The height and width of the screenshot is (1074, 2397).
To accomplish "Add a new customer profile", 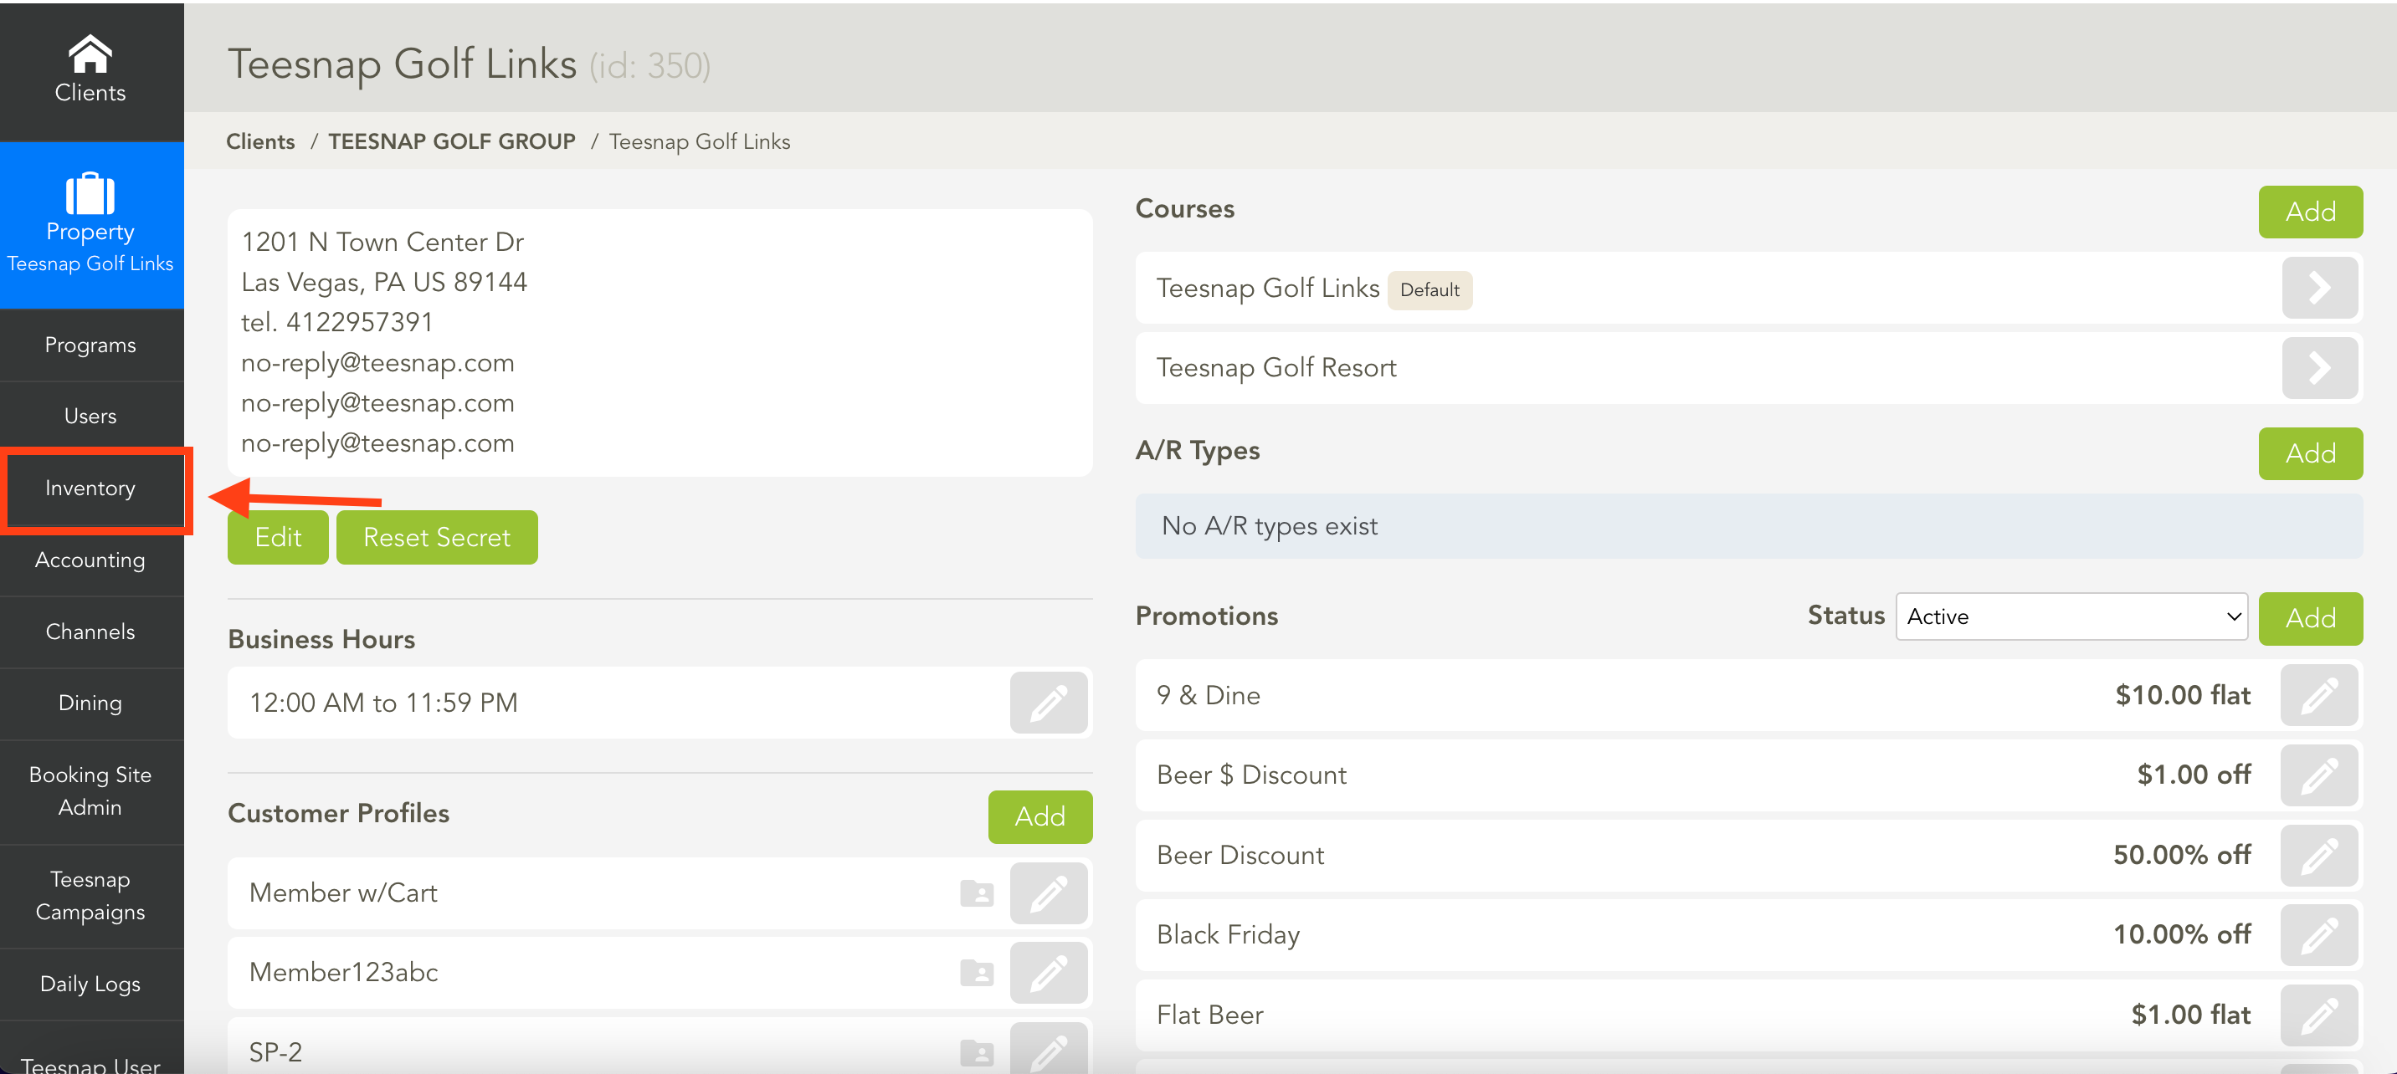I will click(x=1039, y=816).
